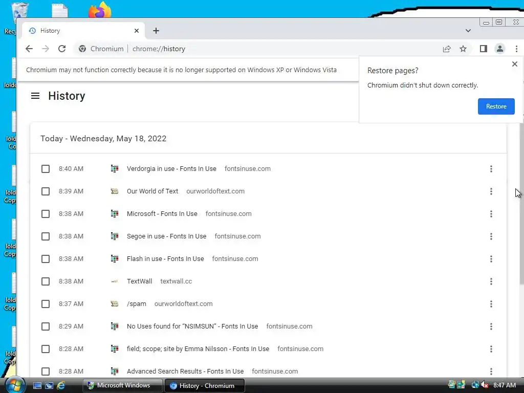Image resolution: width=524 pixels, height=393 pixels.
Task: Open the Firefox desktop icon
Action: [100, 9]
